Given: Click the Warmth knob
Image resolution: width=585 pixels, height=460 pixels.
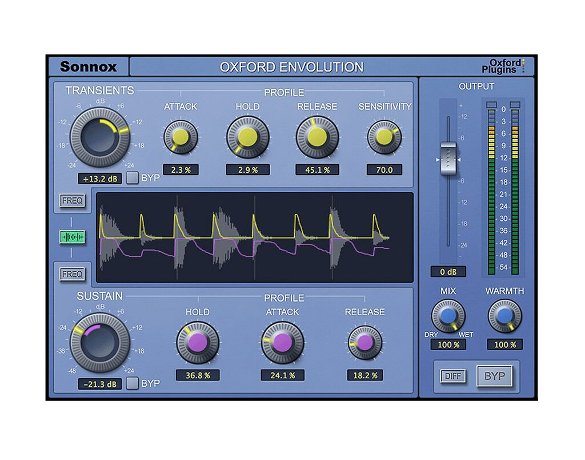Looking at the screenshot, I should click(x=504, y=316).
